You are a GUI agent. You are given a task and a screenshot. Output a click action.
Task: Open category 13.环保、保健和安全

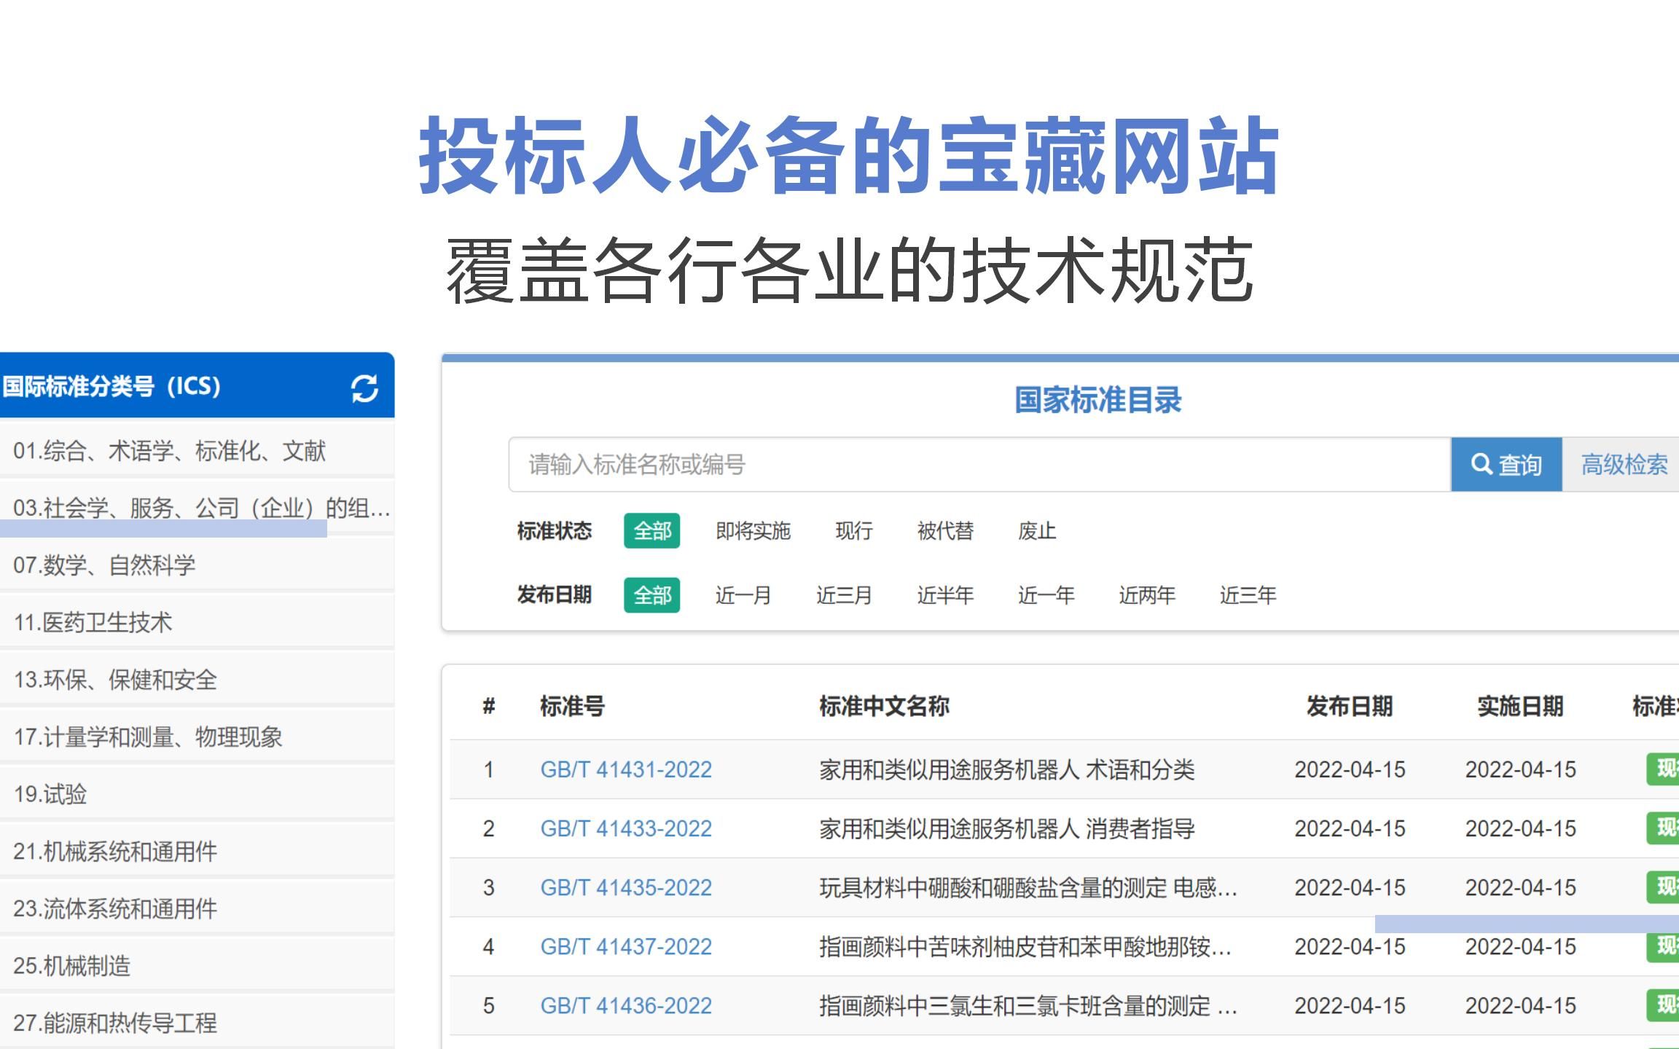(197, 680)
